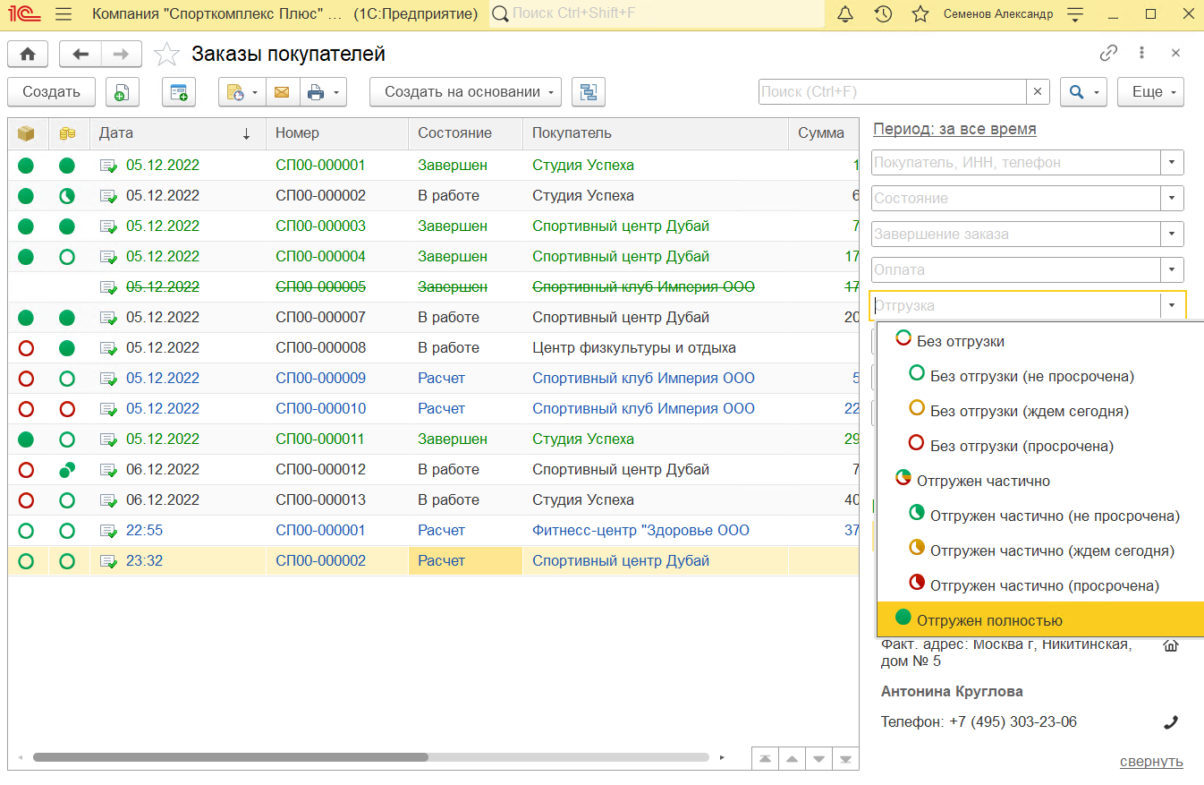Sort by payment coins column icon
This screenshot has height=785, width=1204.
click(67, 133)
